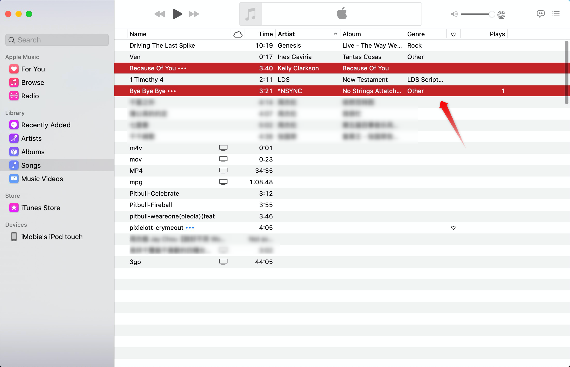Click the 44:05 time of 3gp
The width and height of the screenshot is (570, 367).
point(264,262)
